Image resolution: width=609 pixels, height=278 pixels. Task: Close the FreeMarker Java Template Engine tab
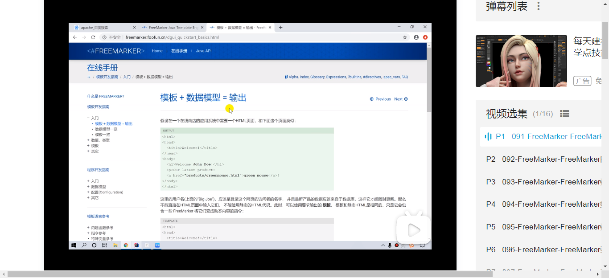202,27
